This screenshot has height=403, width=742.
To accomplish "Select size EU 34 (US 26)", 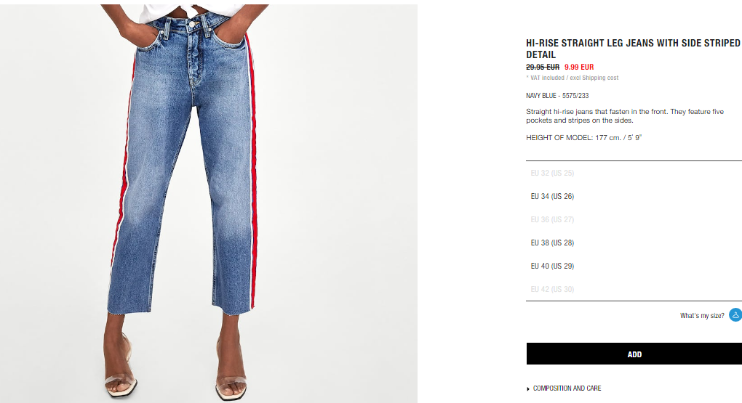I will pyautogui.click(x=552, y=196).
